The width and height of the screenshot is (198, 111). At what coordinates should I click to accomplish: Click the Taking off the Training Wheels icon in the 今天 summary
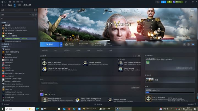[x=44, y=69]
